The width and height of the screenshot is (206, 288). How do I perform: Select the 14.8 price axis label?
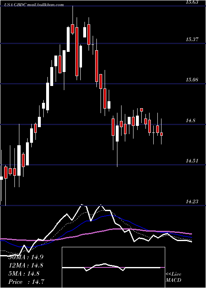point(190,121)
